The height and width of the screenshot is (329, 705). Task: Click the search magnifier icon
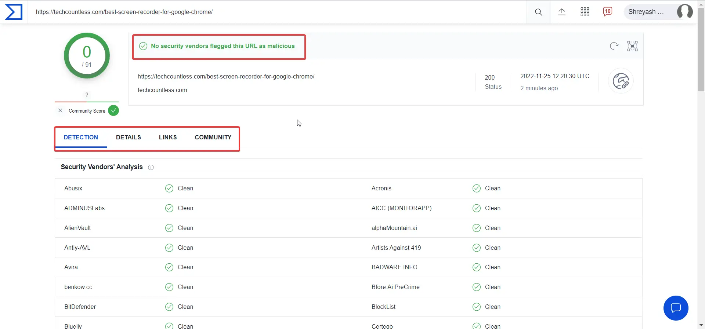tap(538, 12)
